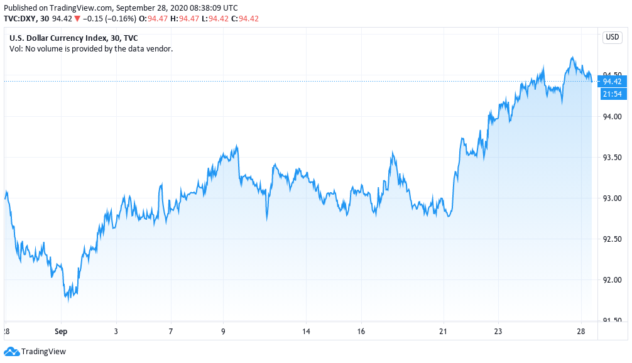Click the 92.50 price axis label
This screenshot has width=632, height=363.
612,239
